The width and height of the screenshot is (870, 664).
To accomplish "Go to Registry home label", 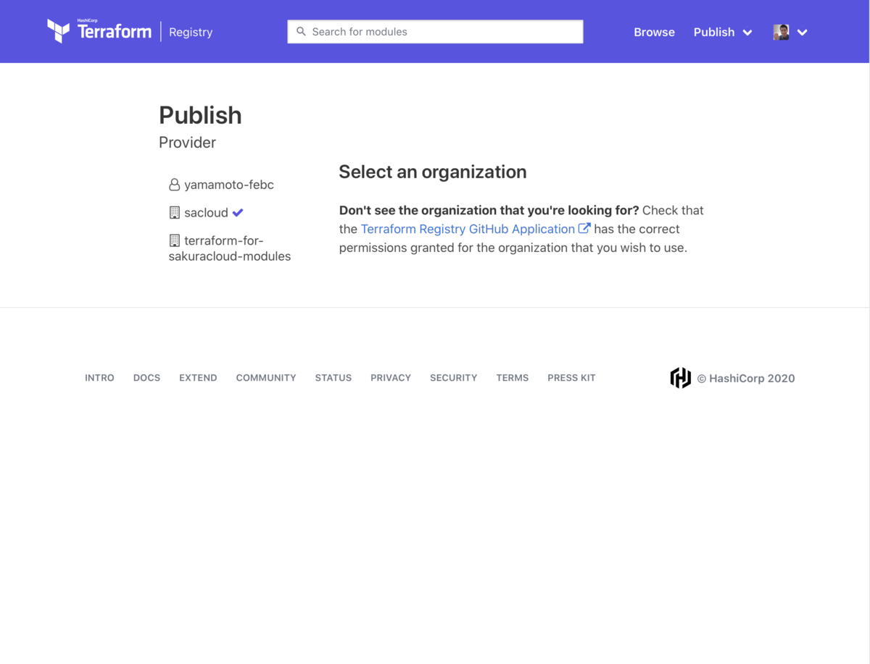I will (191, 32).
